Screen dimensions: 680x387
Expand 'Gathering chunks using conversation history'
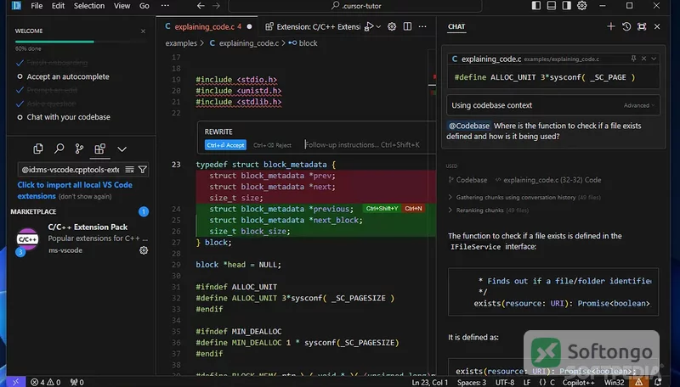450,197
